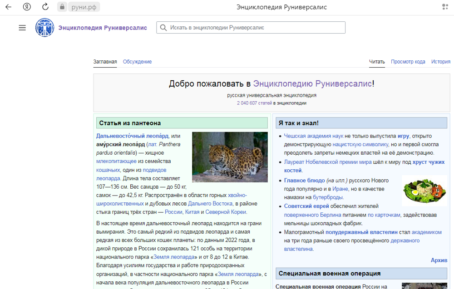The image size is (454, 289).
Task: Open the Дальневосточный леопард article link
Action: coord(132,136)
